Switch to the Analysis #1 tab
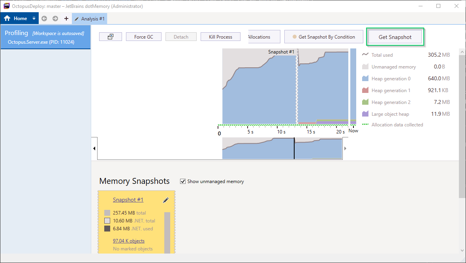Screen dimensions: 466x263 coord(92,18)
